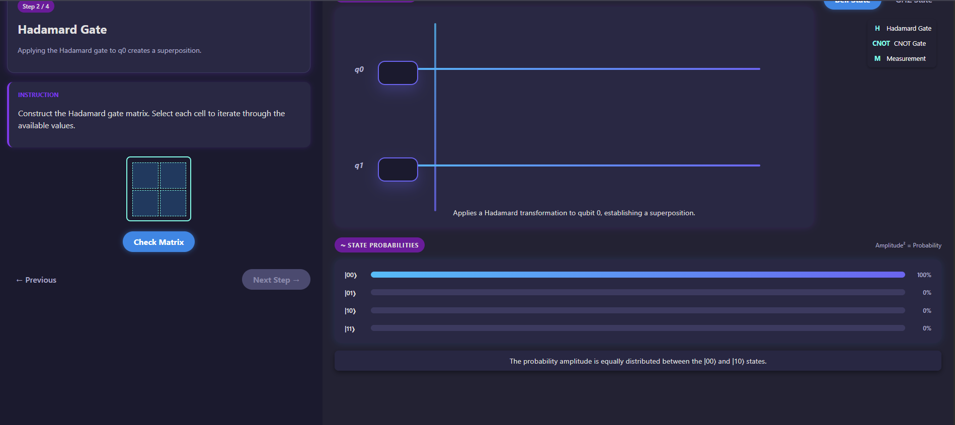Click the CNOT Gate legend icon
Screen dimensions: 955x425
pos(881,44)
